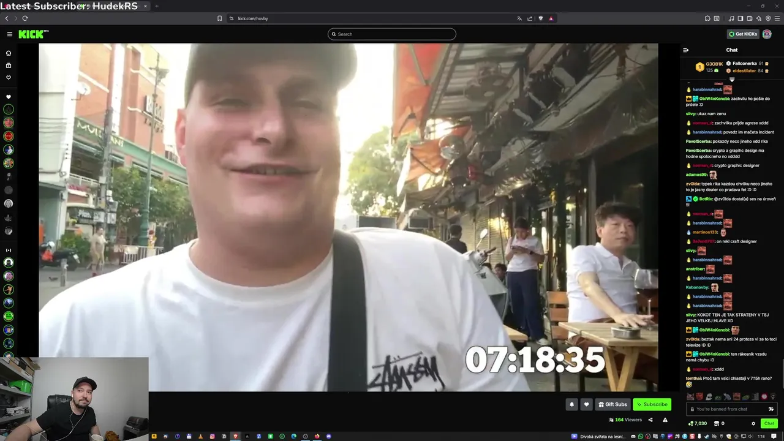Click the first quick emote above chat input
The width and height of the screenshot is (784, 441).
690,397
